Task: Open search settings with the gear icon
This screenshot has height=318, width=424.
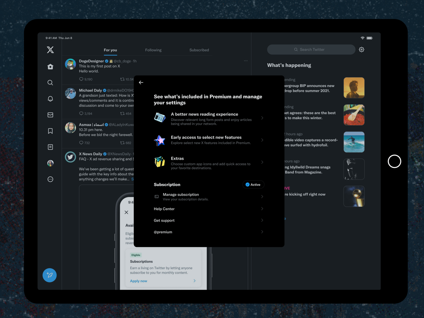Action: tap(362, 49)
